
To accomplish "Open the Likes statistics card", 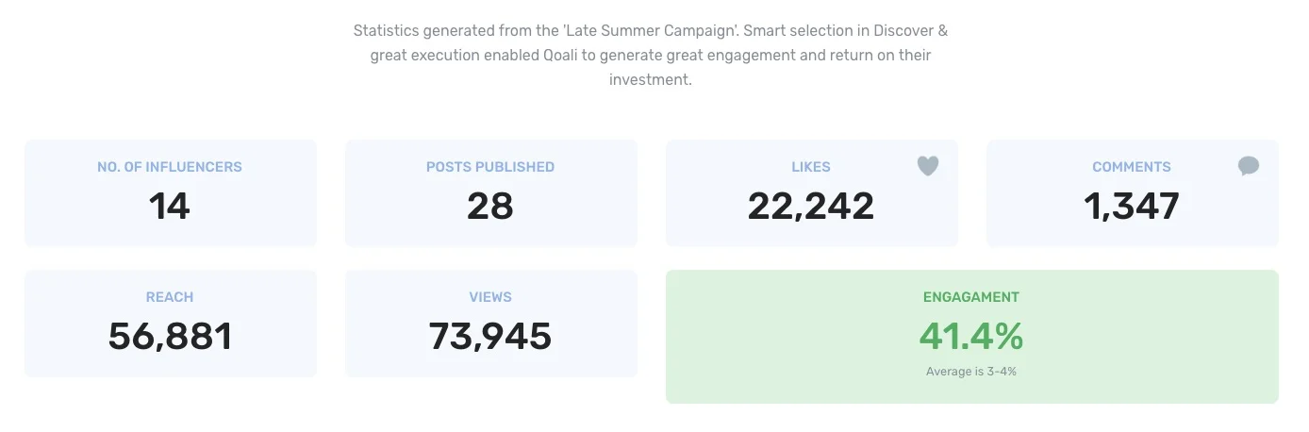I will (x=812, y=193).
